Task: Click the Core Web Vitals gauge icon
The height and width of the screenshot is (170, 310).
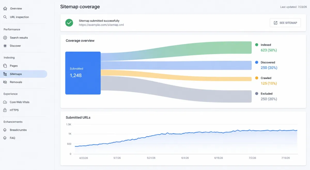Action: pos(5,102)
